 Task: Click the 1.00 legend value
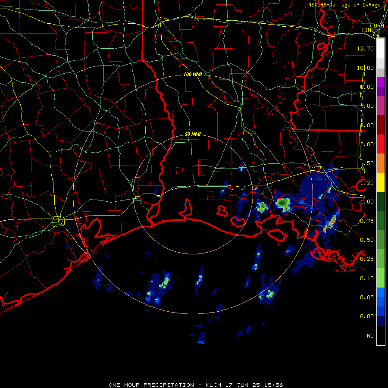[367, 202]
